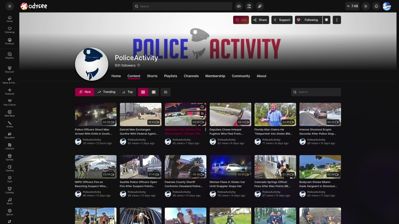Open Music sidebar category

coord(10,201)
